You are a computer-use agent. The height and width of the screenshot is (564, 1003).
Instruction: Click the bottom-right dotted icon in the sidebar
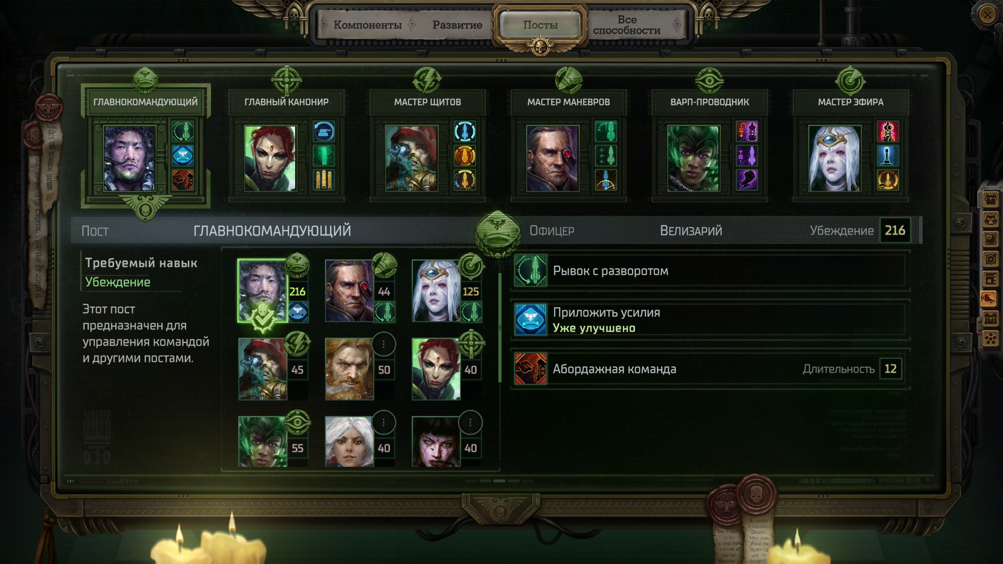tap(991, 338)
